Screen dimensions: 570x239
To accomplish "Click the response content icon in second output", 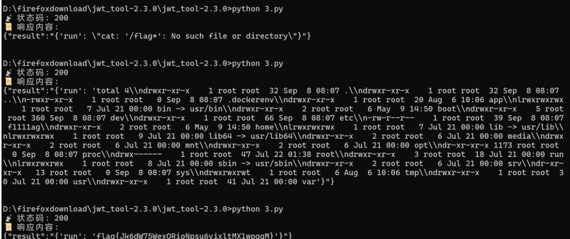I will click(5, 82).
